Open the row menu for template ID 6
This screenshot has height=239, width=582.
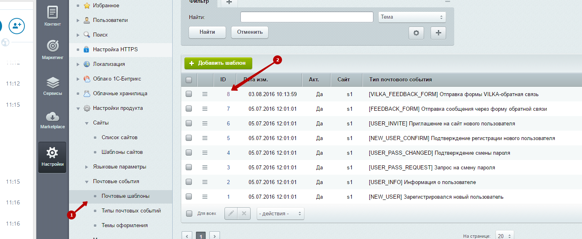pos(205,123)
